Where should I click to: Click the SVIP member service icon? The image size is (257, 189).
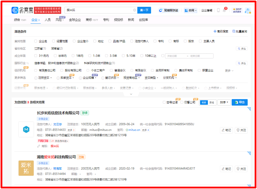[x=237, y=11]
